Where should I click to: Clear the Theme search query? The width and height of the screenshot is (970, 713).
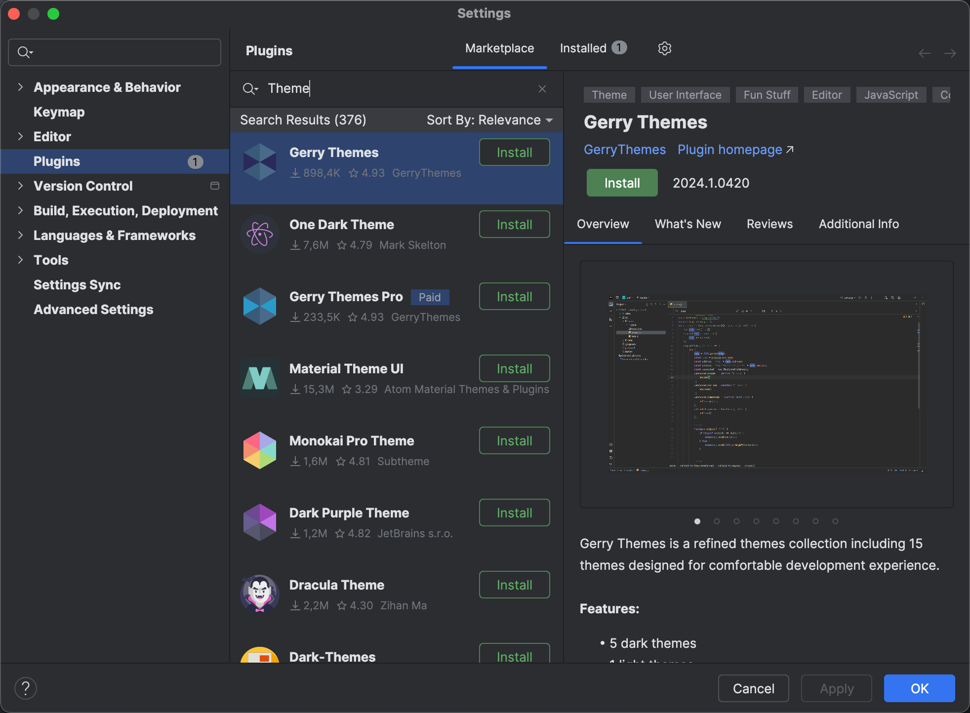coord(542,88)
